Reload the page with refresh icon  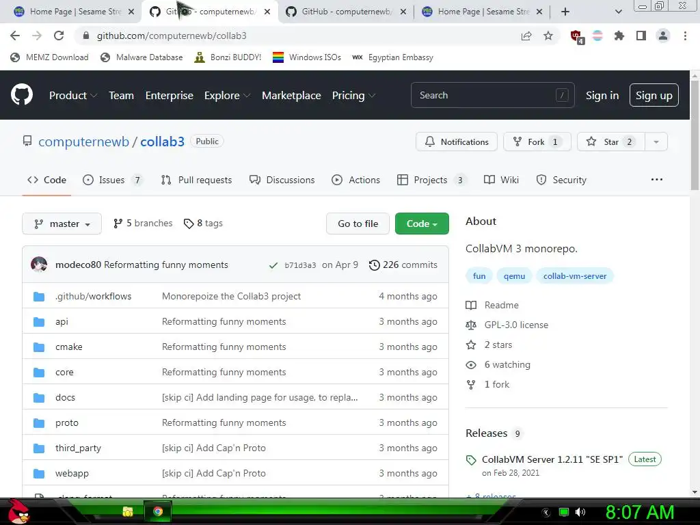(x=59, y=36)
